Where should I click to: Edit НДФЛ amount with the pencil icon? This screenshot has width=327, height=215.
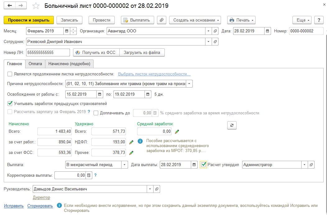click(x=131, y=142)
